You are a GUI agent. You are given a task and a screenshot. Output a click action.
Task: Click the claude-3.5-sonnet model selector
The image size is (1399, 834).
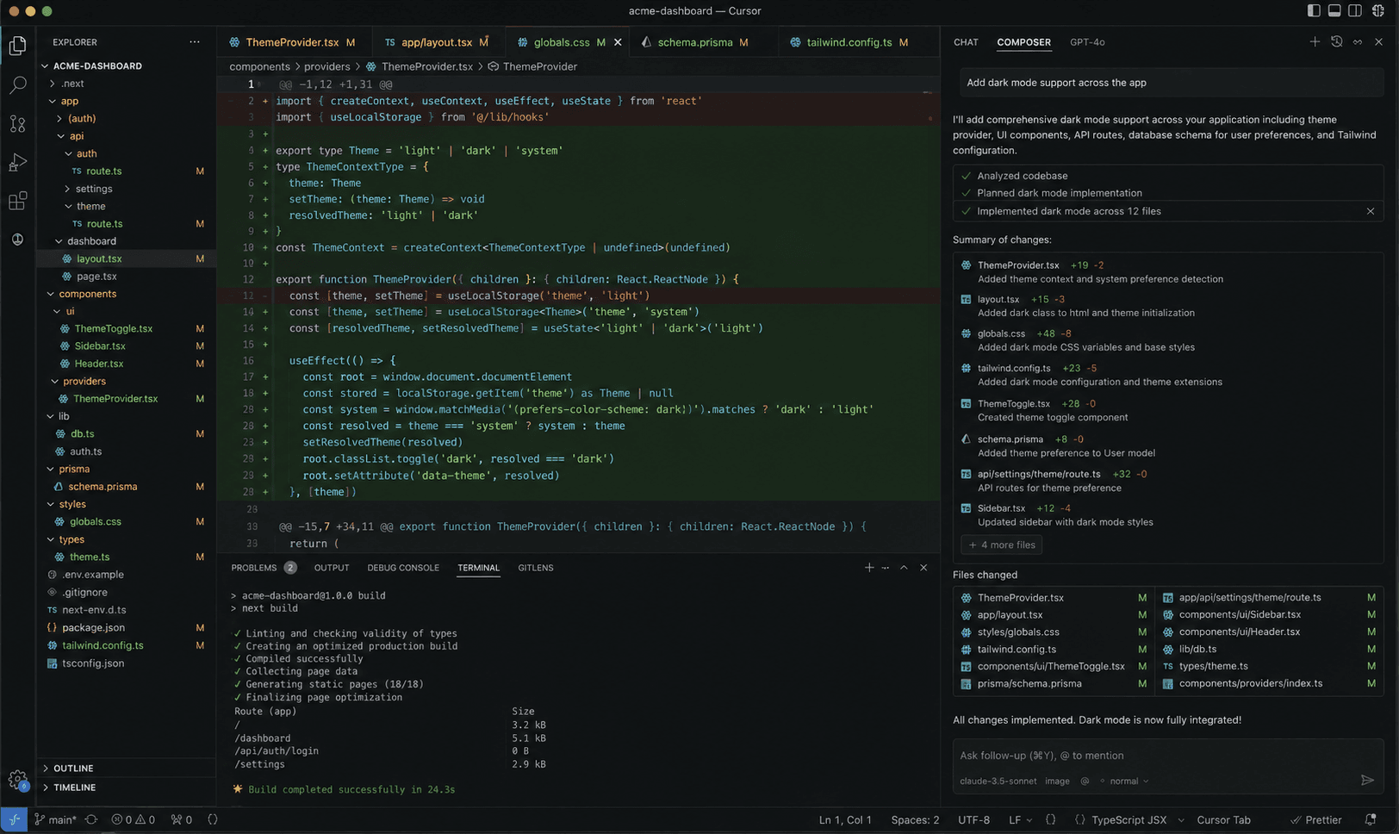[998, 781]
